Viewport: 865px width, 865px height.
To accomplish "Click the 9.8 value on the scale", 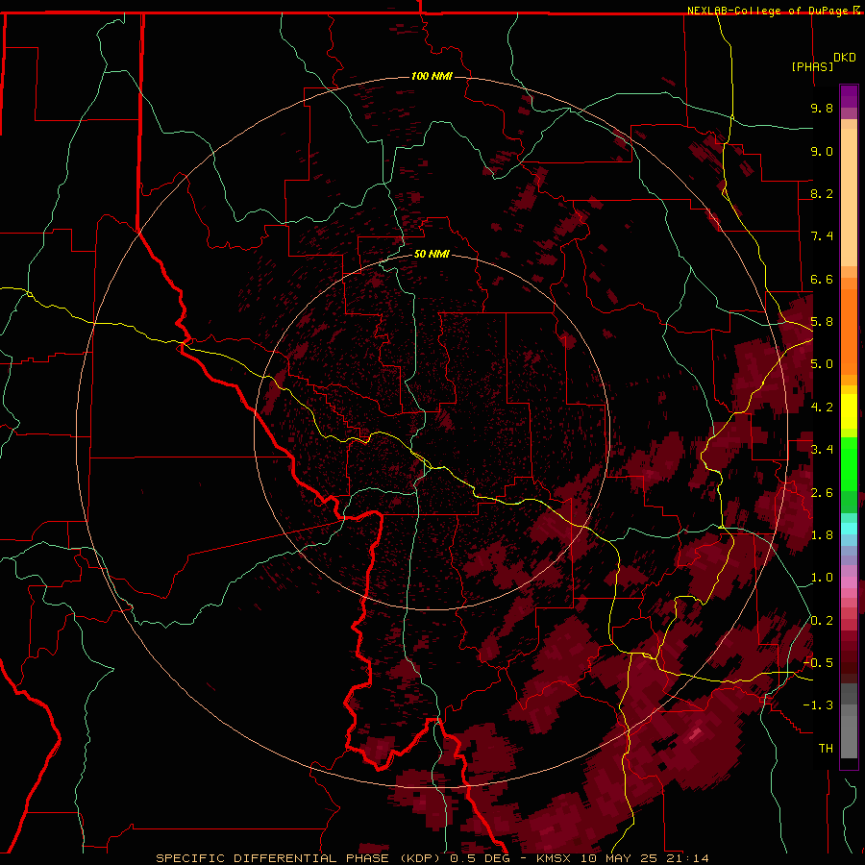I will (x=822, y=108).
